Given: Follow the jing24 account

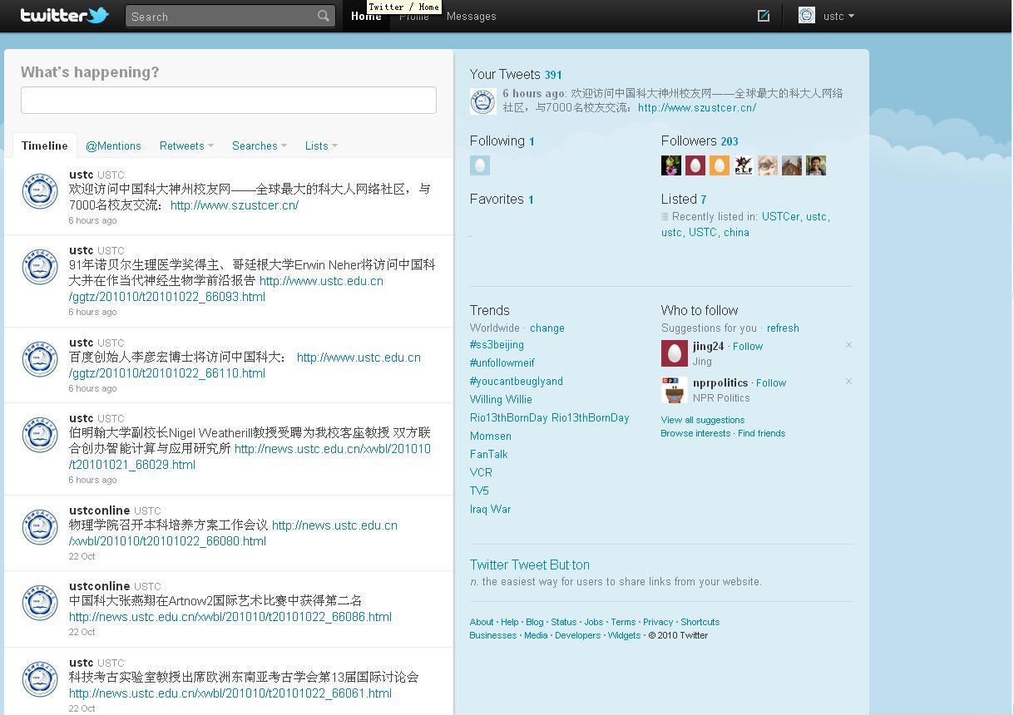Looking at the screenshot, I should [747, 347].
